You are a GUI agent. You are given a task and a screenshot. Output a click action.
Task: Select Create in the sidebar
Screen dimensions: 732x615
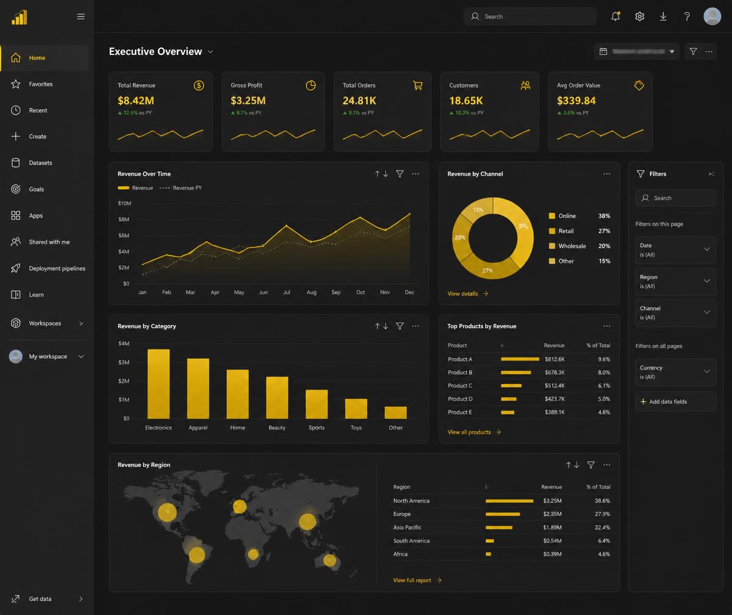tap(45, 137)
